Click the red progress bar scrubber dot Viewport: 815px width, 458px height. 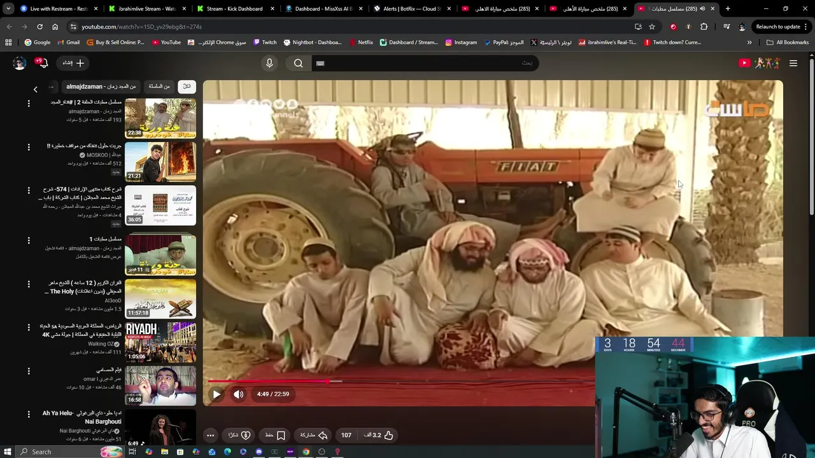tap(328, 381)
